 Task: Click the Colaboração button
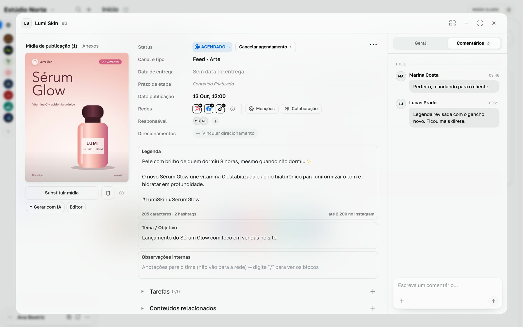pos(301,109)
